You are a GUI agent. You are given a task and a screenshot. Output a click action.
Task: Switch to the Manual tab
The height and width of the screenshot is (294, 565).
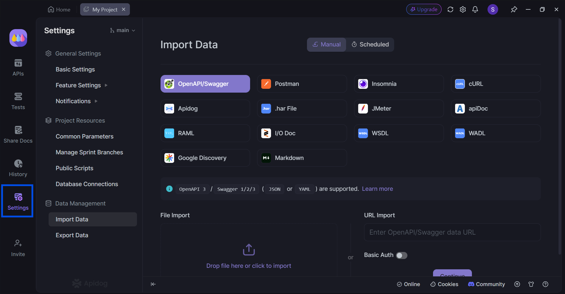[326, 44]
